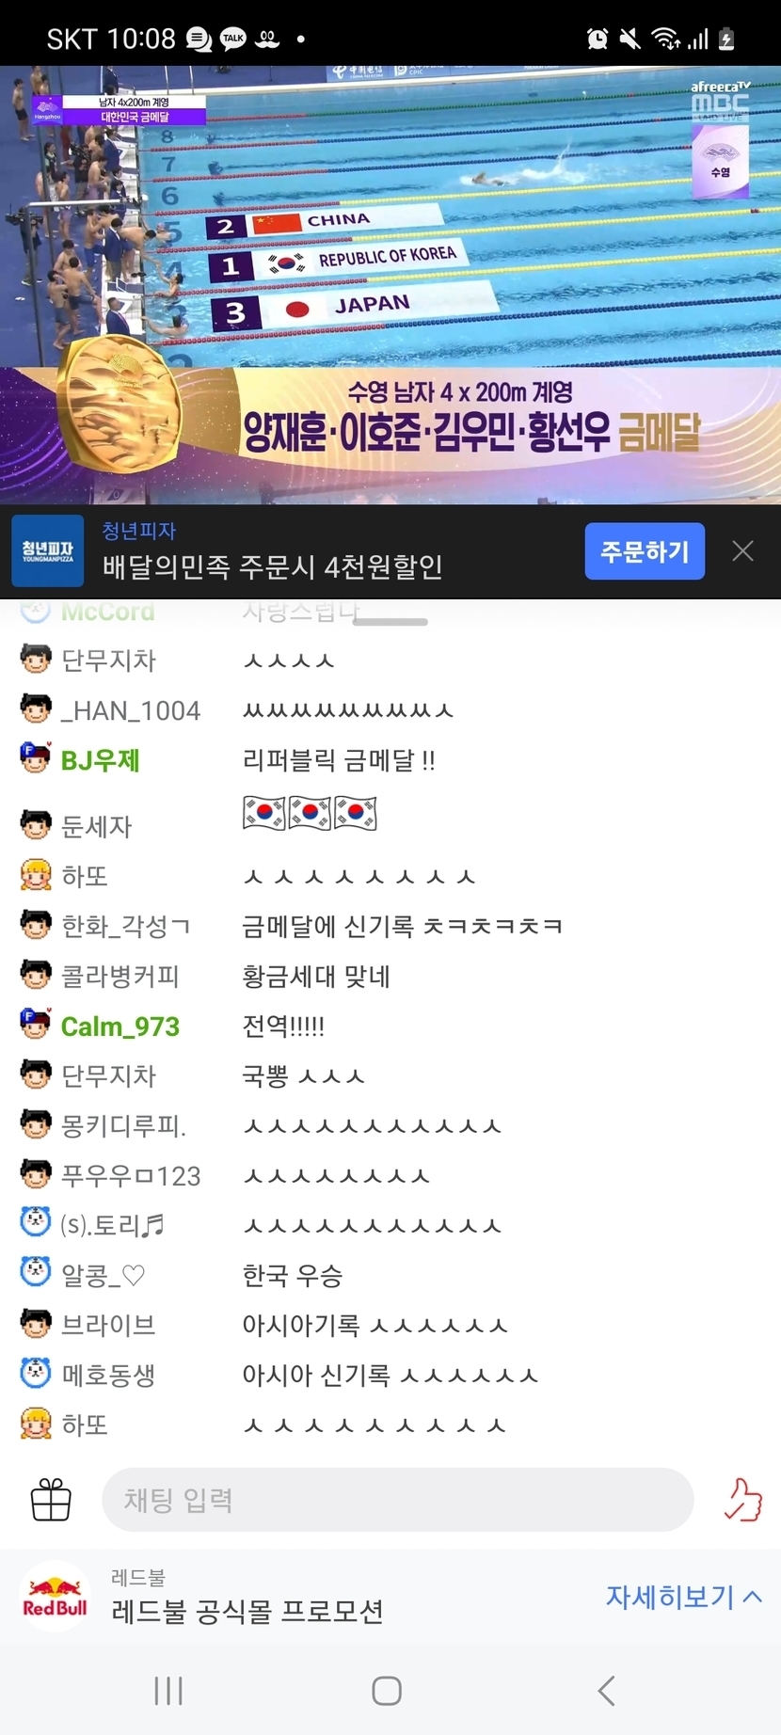Screen dimensions: 781x1735
Task: Open the 청년피자 ad logo
Action: point(47,551)
